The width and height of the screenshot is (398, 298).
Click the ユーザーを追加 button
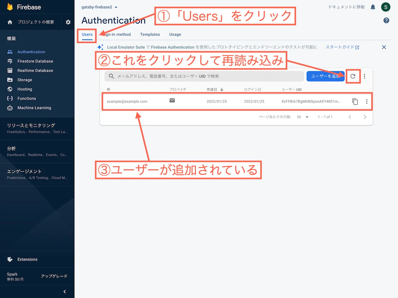325,76
